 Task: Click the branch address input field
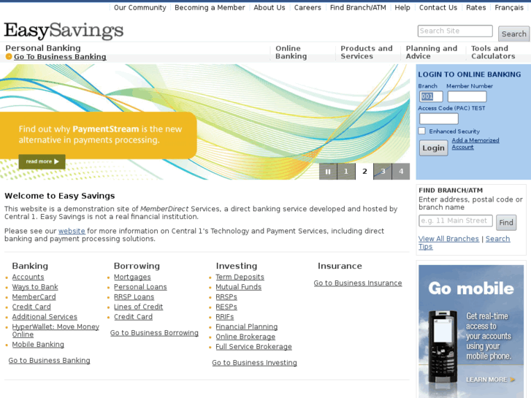pos(456,221)
